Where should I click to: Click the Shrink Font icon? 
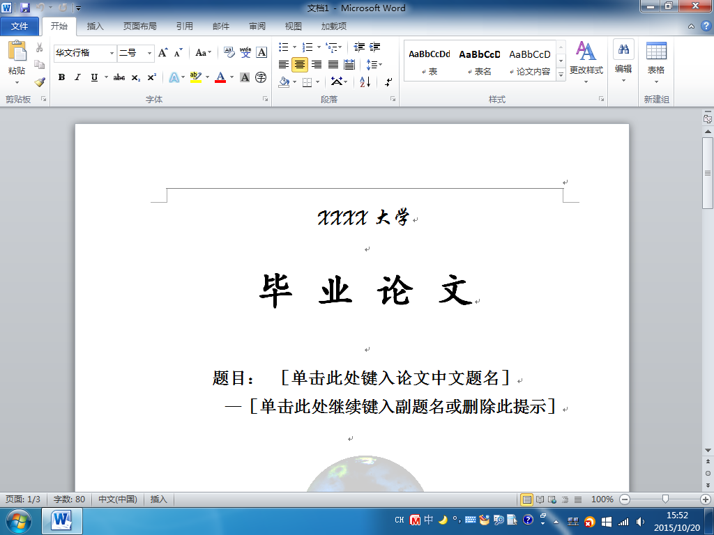tap(178, 53)
